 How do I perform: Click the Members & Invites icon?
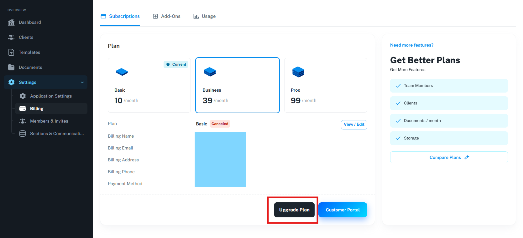click(x=23, y=121)
